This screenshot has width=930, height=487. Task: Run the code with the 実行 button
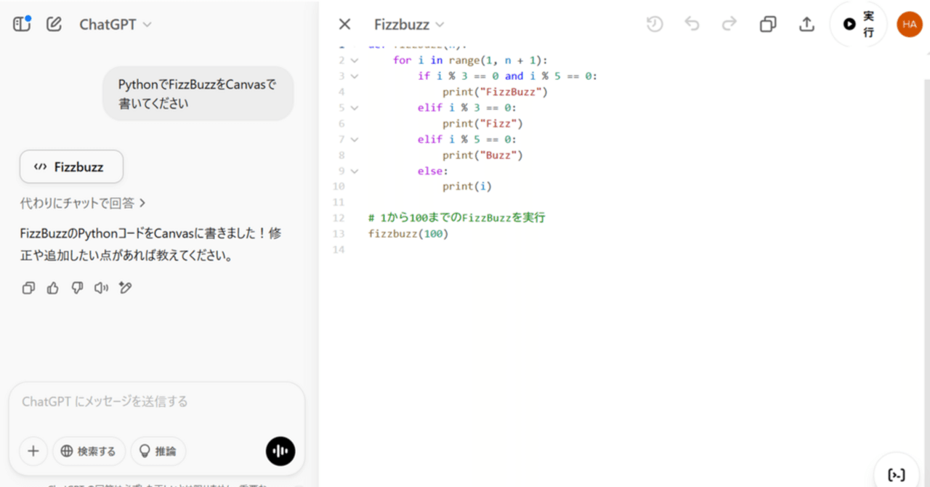(858, 24)
